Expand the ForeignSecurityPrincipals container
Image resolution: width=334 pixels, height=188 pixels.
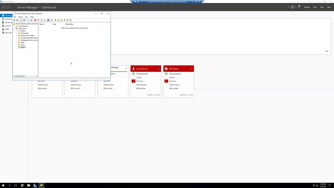(x=17, y=38)
